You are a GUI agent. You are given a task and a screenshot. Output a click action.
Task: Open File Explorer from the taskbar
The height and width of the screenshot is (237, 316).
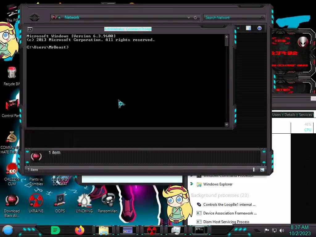(x=104, y=231)
